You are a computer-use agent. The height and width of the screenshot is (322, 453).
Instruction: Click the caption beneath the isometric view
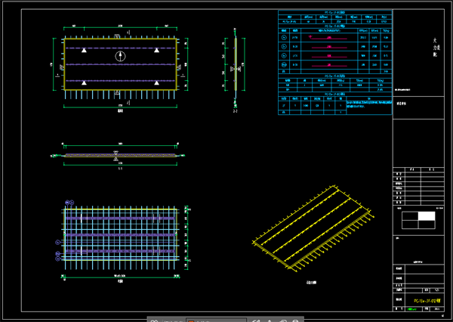[x=311, y=283]
